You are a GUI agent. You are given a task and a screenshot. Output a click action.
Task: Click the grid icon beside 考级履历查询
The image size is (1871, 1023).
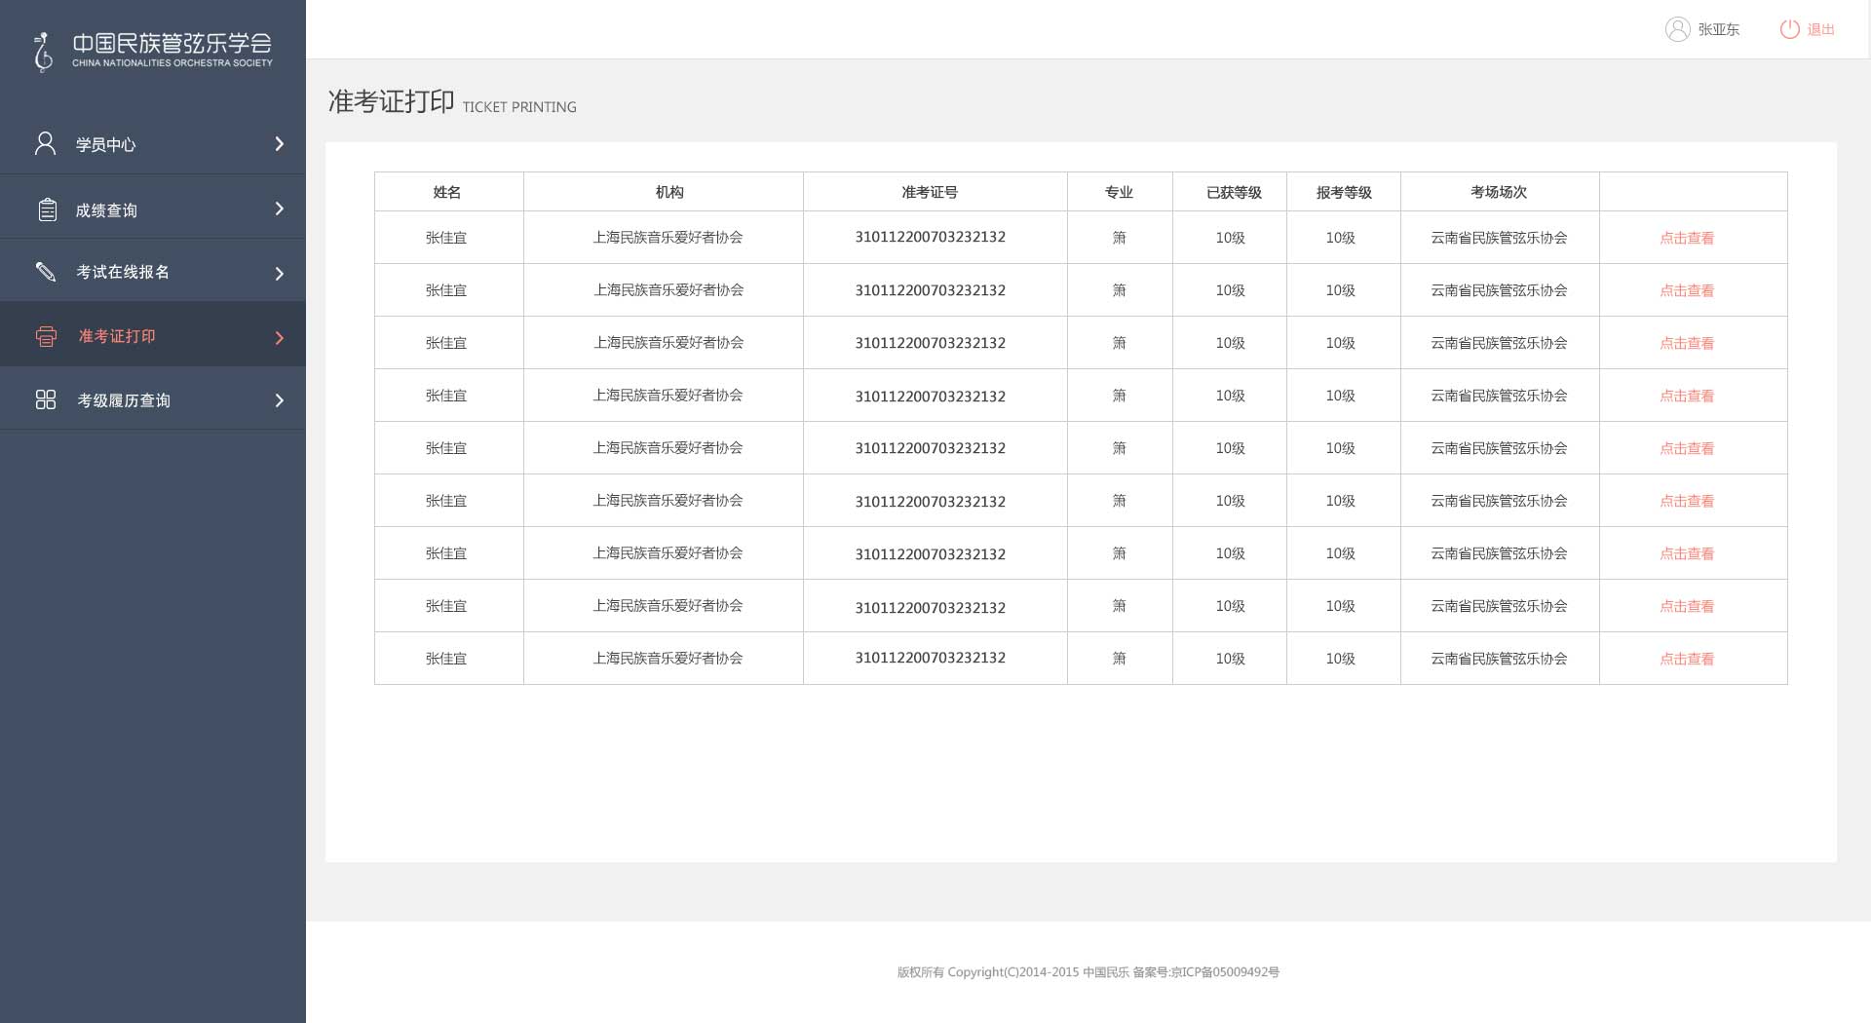coord(46,400)
